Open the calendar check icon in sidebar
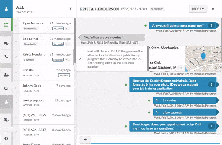 (x=6, y=25)
